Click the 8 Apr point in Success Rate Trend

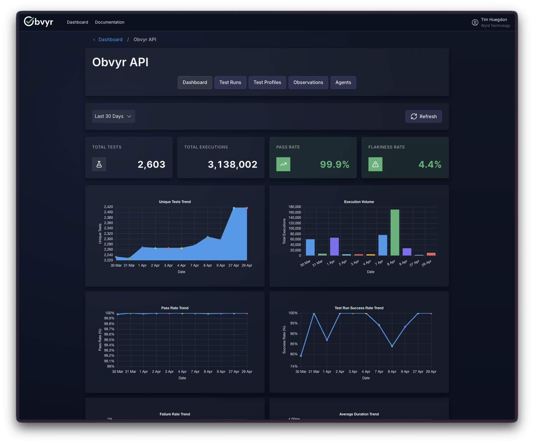pyautogui.click(x=392, y=346)
